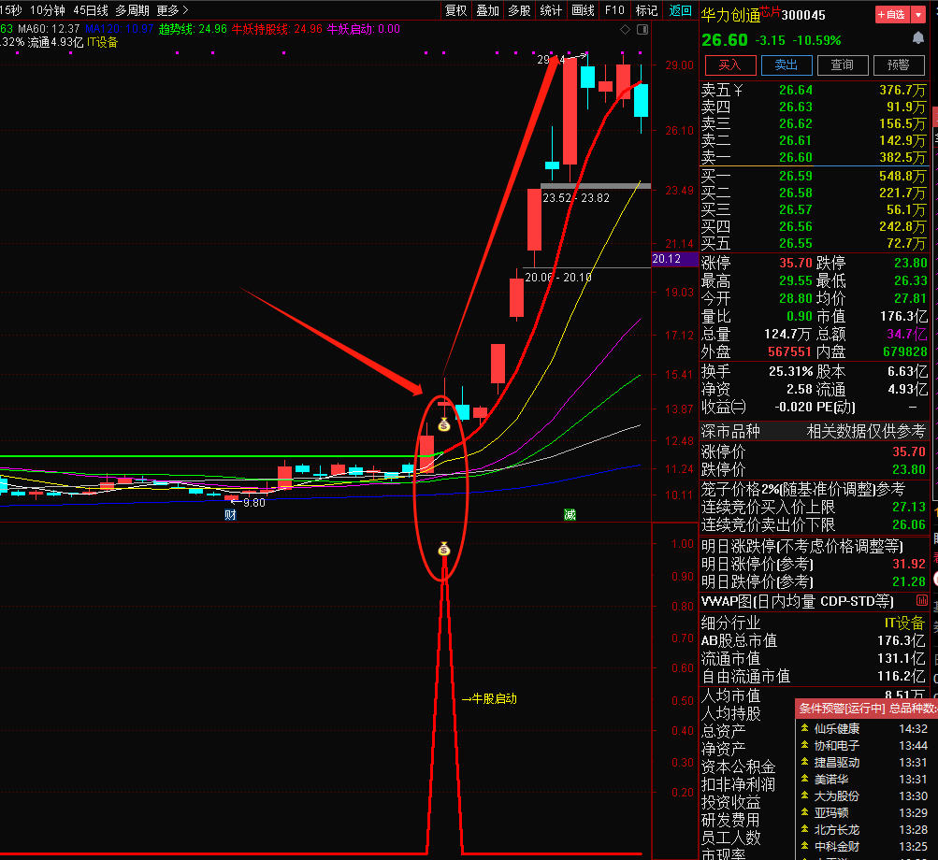Open the dropdown arrow beside +自选
938x860 pixels.
tap(918, 14)
